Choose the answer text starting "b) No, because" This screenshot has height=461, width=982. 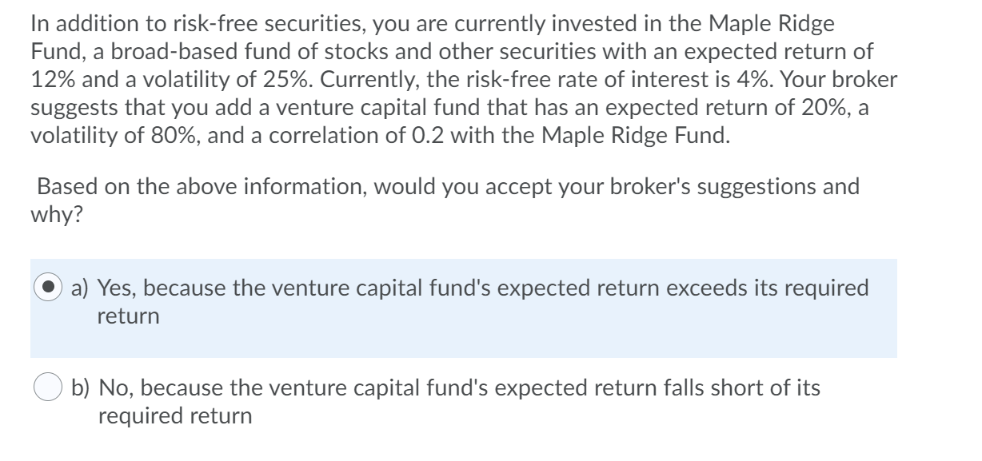pyautogui.click(x=446, y=403)
